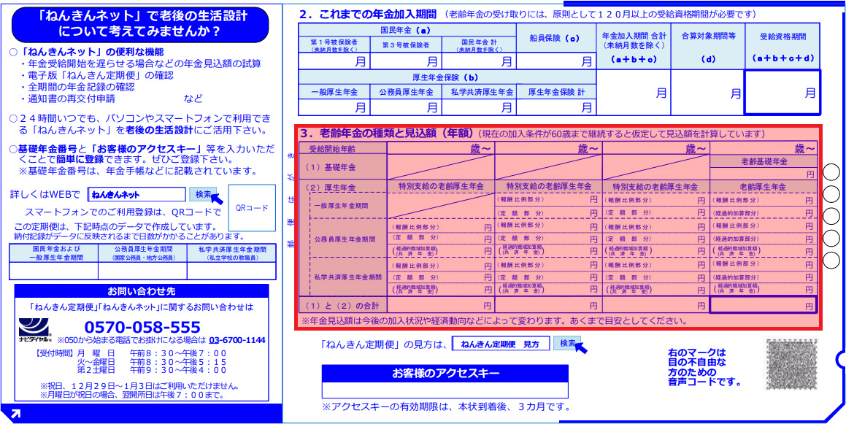Click the ねんきんネット search field

coord(136,195)
